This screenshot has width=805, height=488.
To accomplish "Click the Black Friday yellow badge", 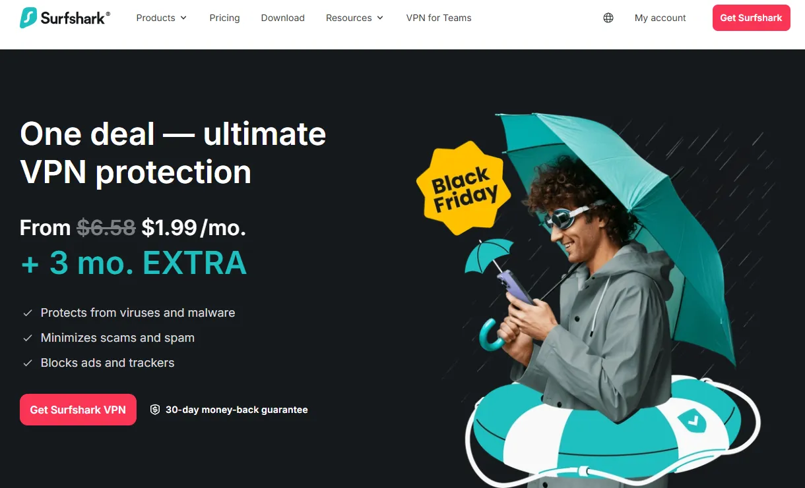I will point(465,188).
